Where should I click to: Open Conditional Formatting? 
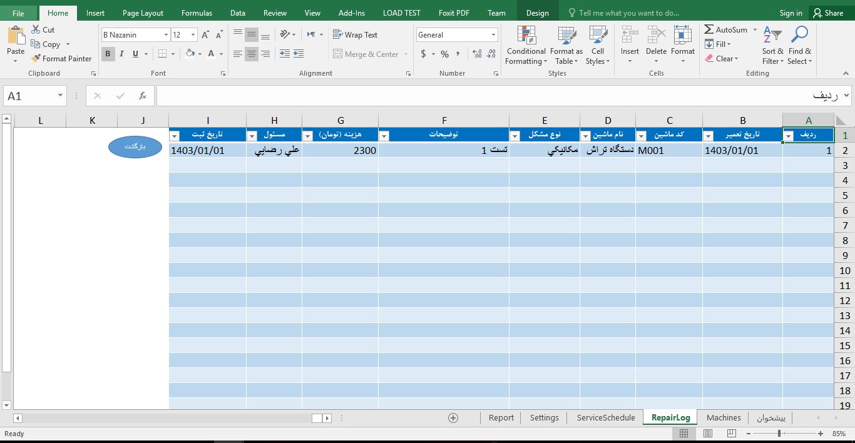pyautogui.click(x=526, y=46)
